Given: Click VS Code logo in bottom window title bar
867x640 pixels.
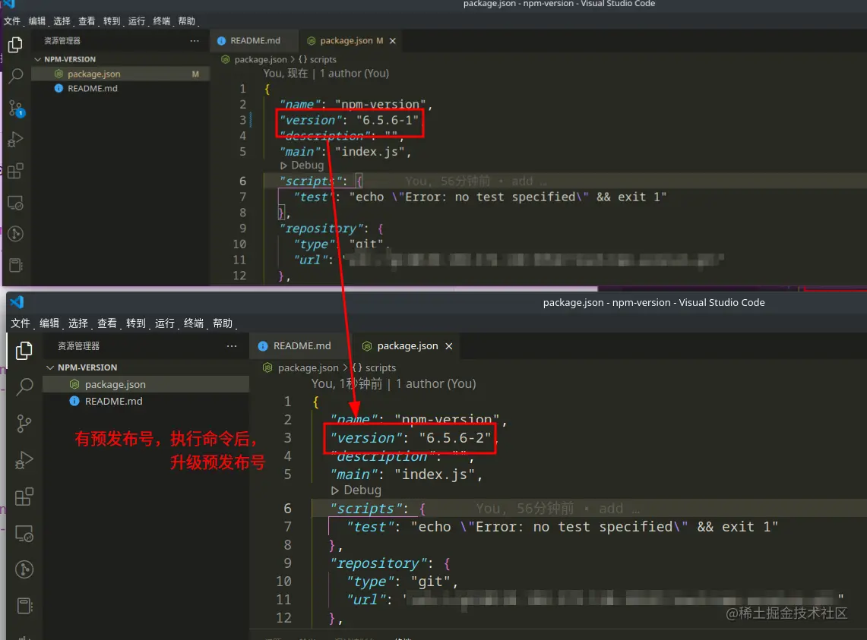Looking at the screenshot, I should (x=17, y=301).
